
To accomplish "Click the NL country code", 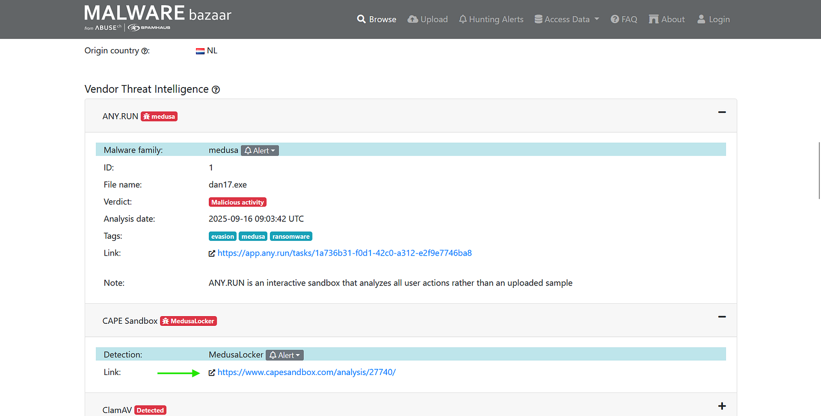I will point(212,51).
